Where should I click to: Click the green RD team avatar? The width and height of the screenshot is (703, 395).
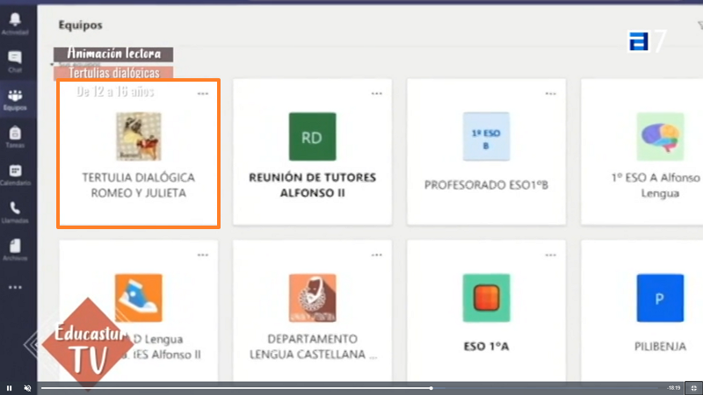click(x=313, y=137)
